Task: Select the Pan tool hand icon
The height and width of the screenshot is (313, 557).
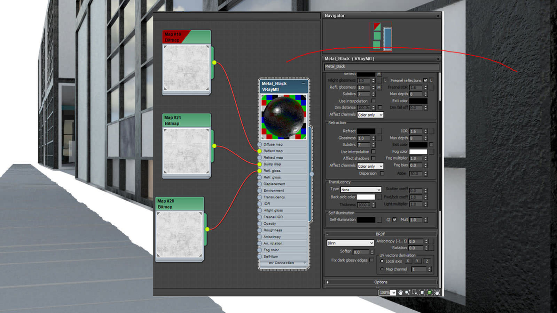Action: 400,292
